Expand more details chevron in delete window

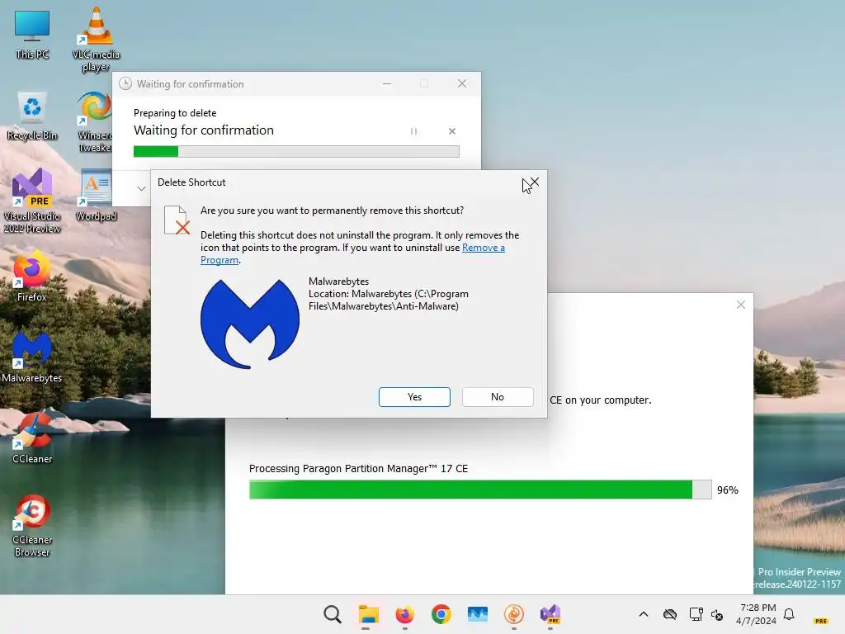click(x=141, y=188)
